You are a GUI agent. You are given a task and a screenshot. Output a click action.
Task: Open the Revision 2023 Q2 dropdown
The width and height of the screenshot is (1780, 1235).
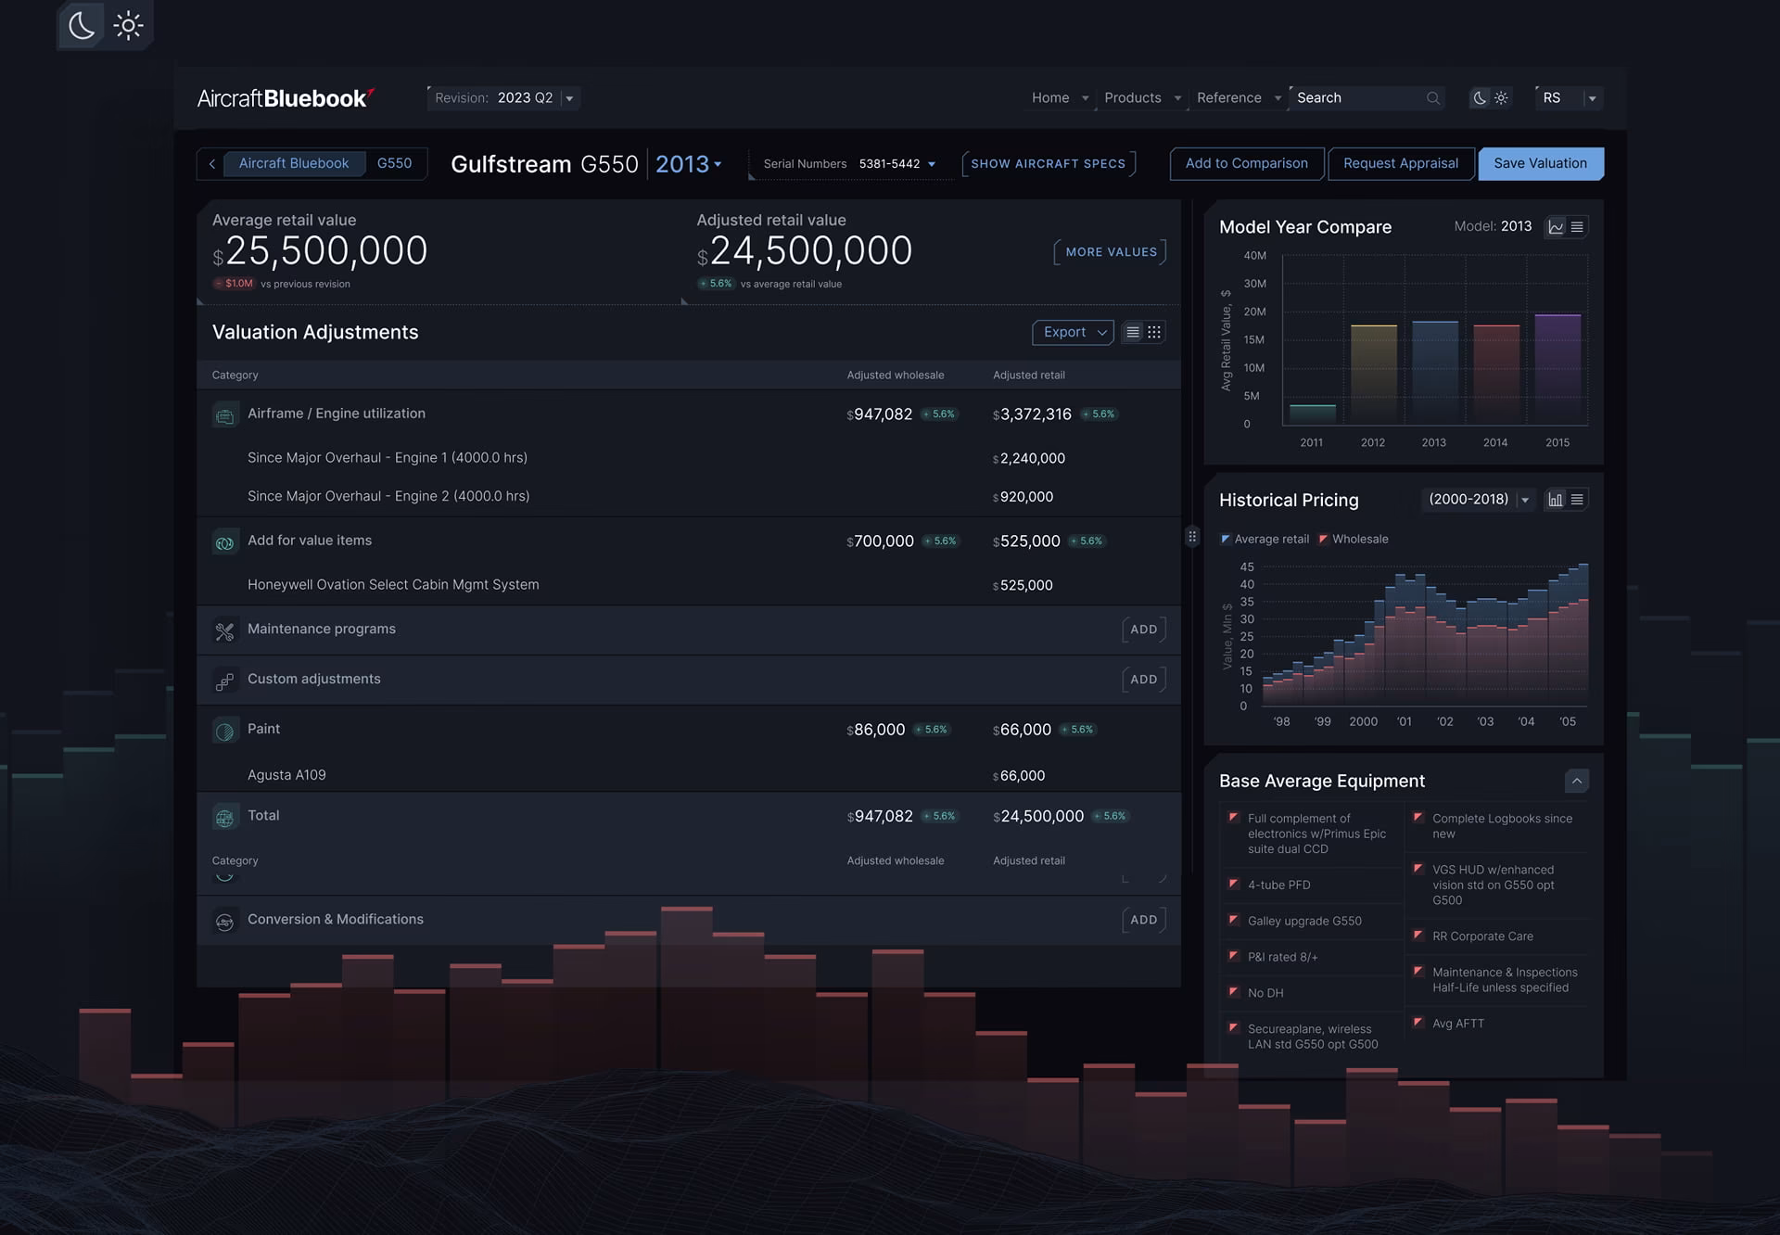pos(503,97)
